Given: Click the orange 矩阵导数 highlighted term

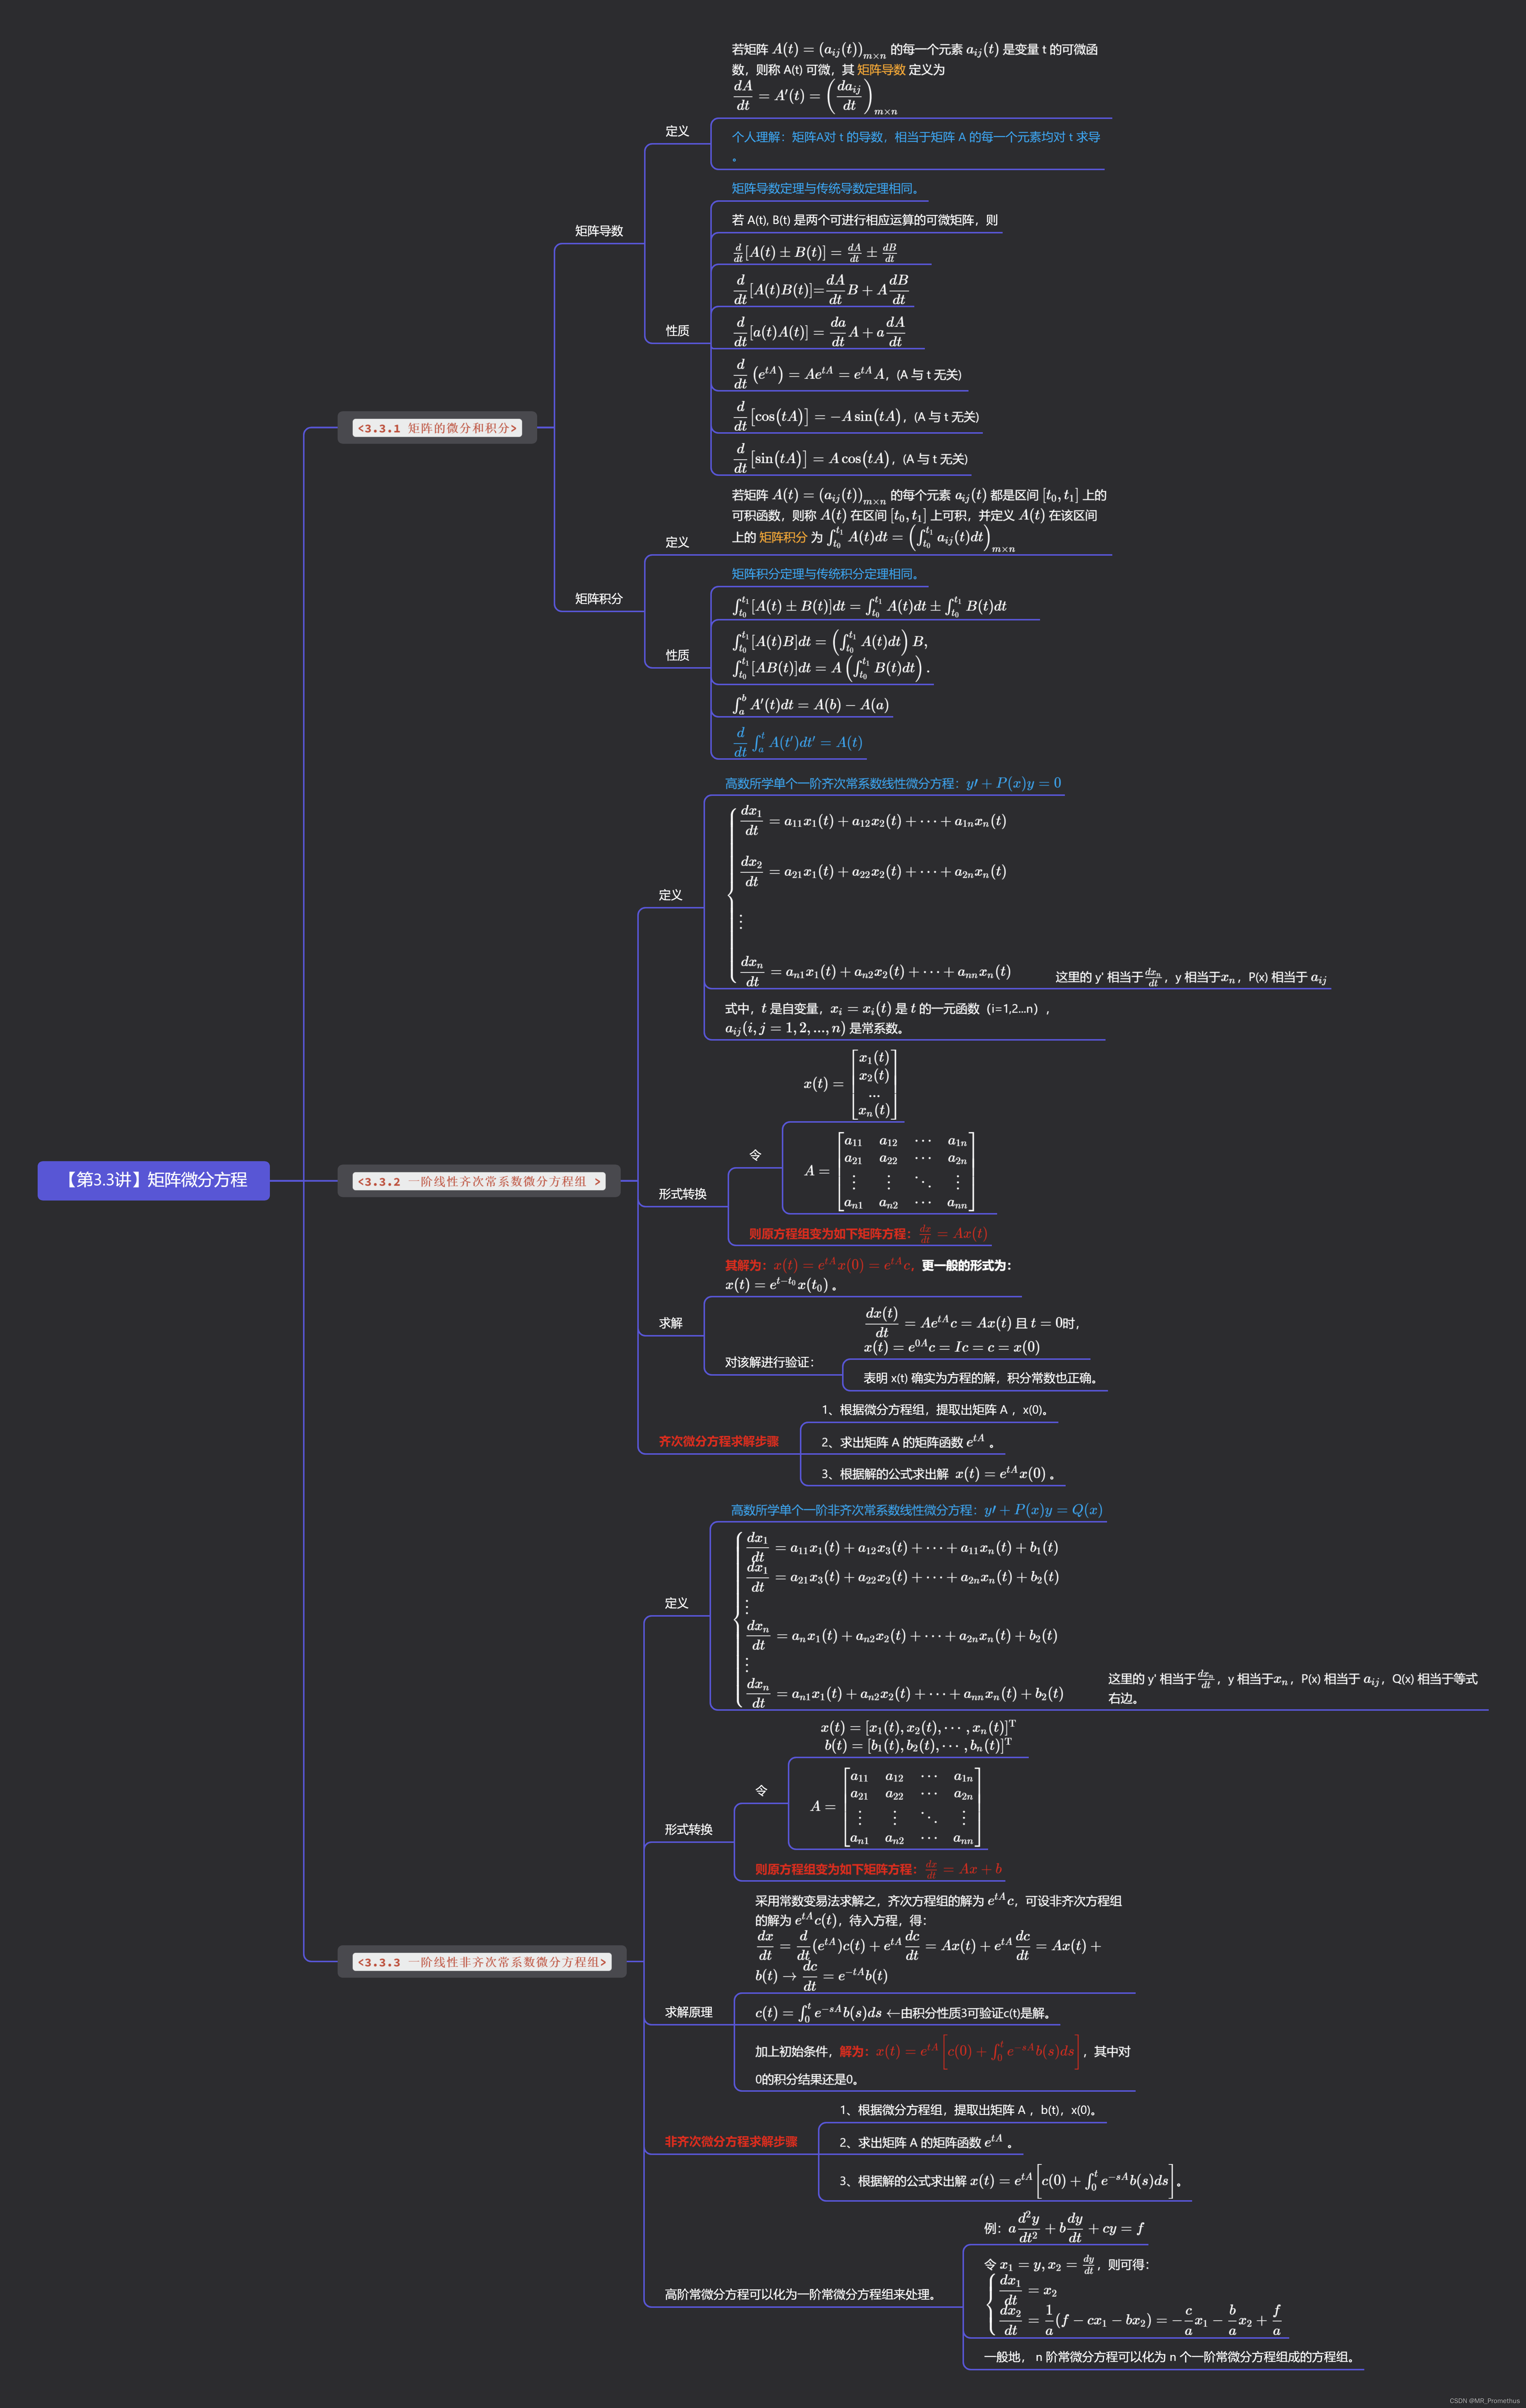Looking at the screenshot, I should pos(881,70).
